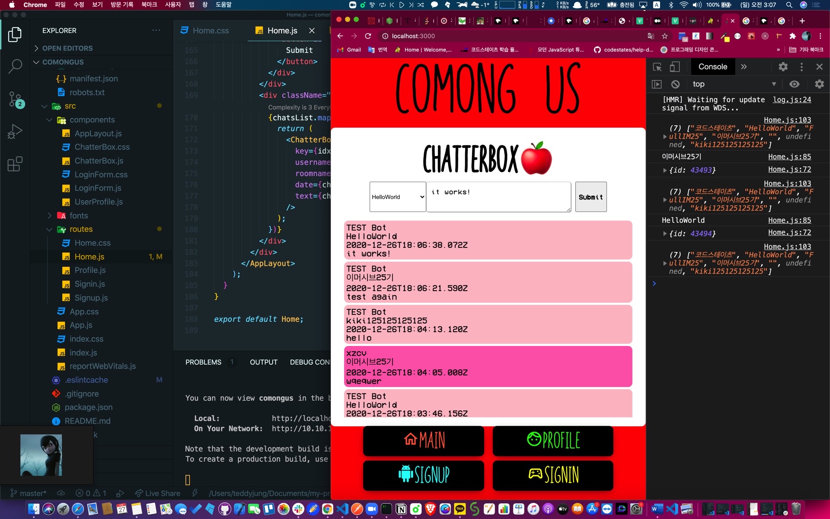Open Source Control with 2 changes

tap(15, 99)
